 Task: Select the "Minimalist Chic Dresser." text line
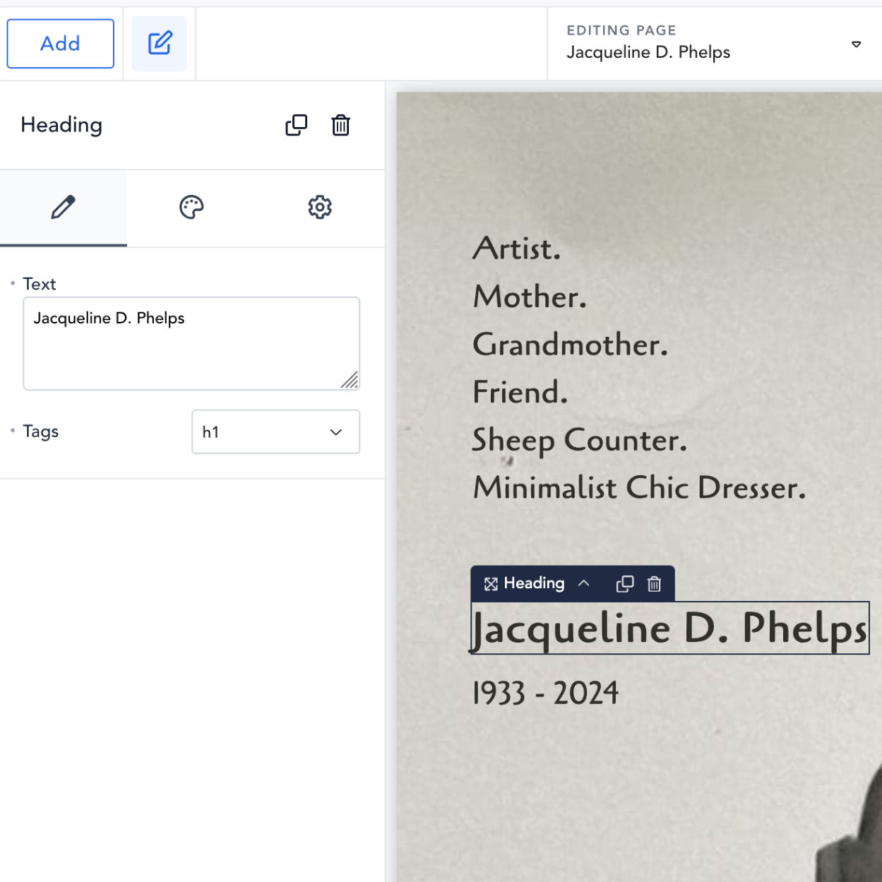(x=639, y=488)
